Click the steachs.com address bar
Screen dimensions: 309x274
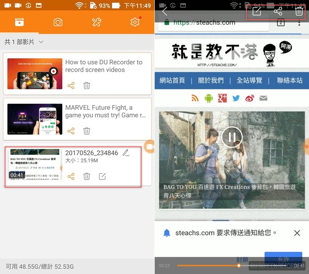[214, 22]
